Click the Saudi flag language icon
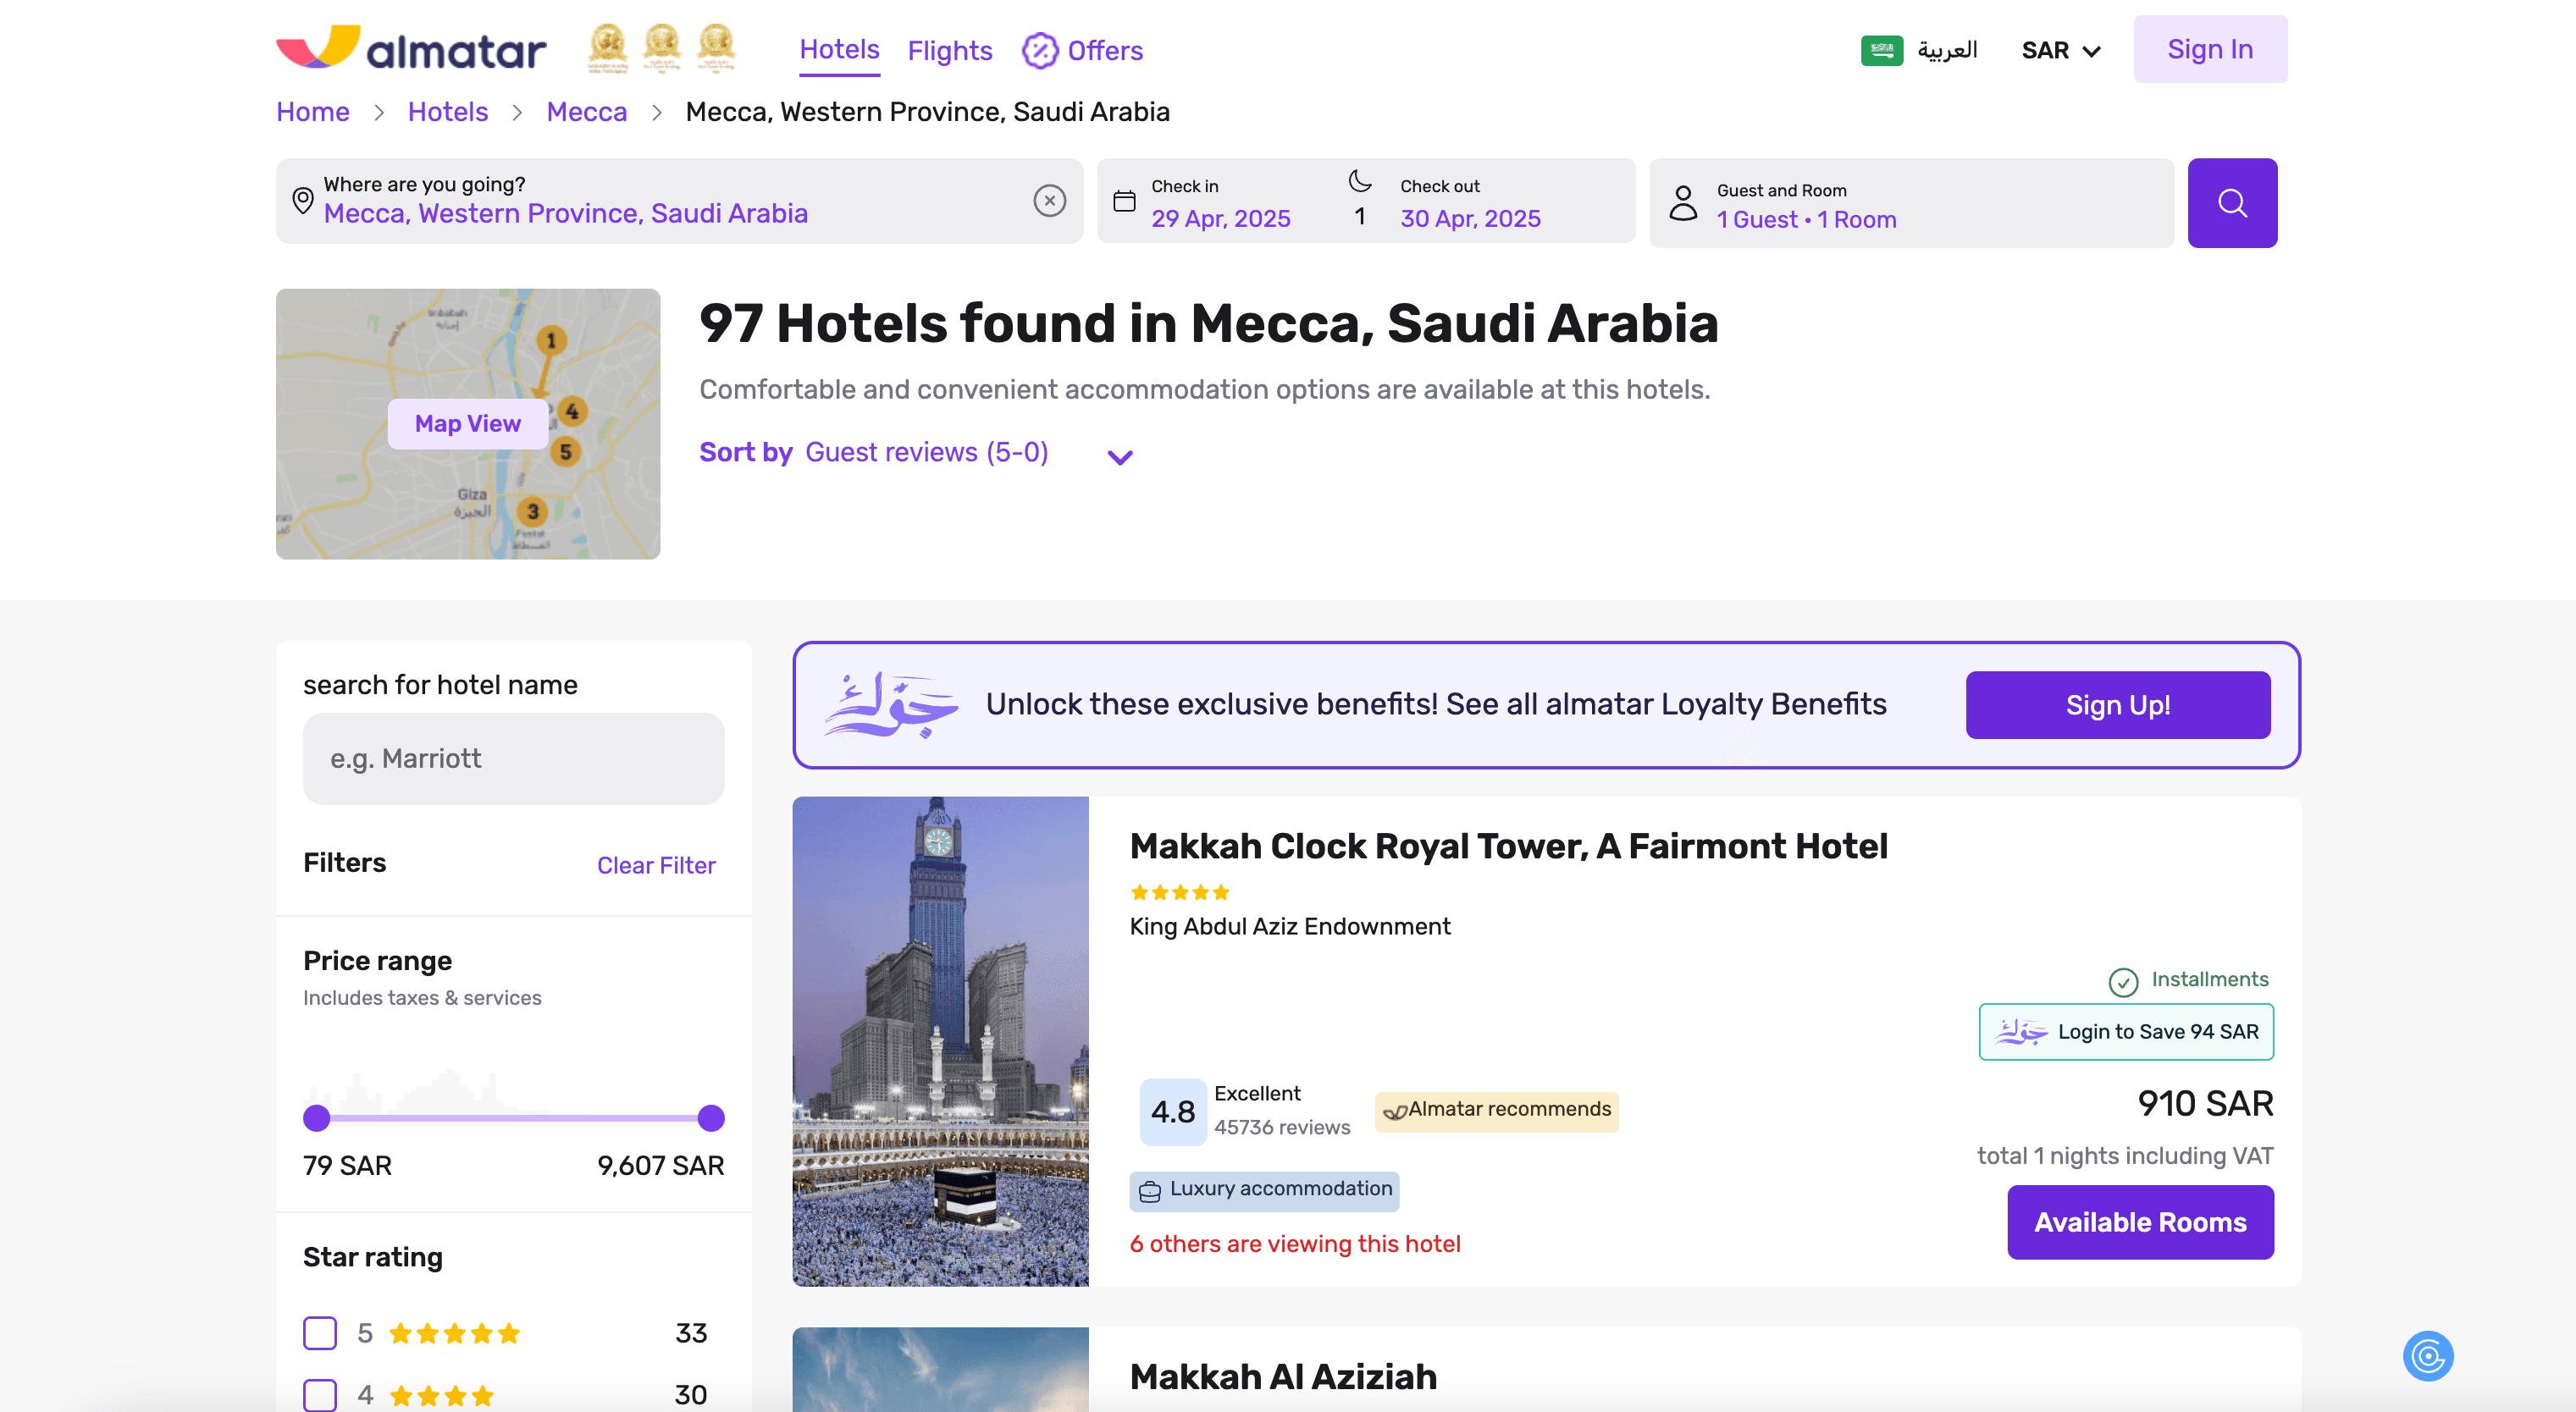Image resolution: width=2576 pixels, height=1412 pixels. point(1881,49)
